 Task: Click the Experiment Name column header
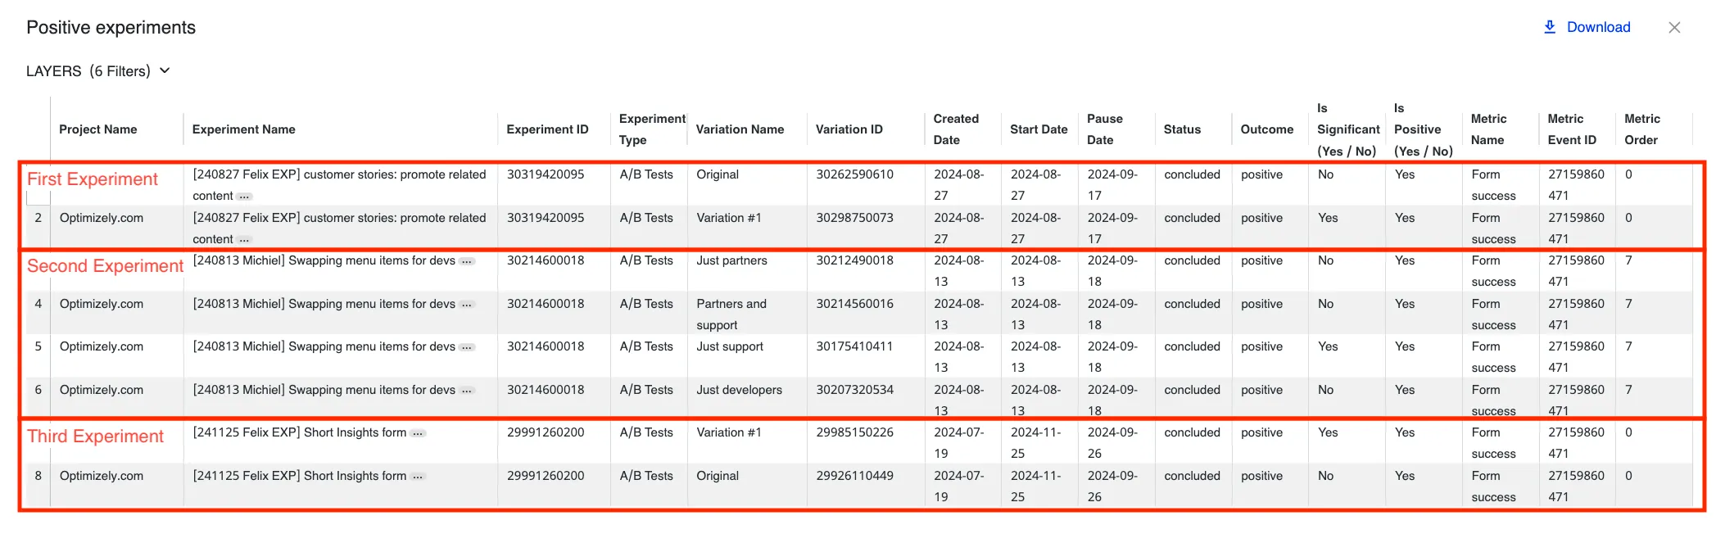[x=244, y=129]
